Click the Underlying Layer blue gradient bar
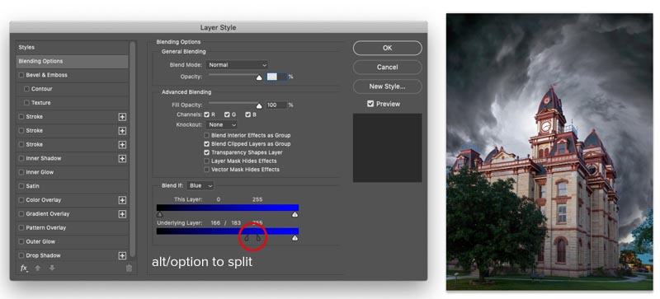This screenshot has width=660, height=299. click(228, 231)
